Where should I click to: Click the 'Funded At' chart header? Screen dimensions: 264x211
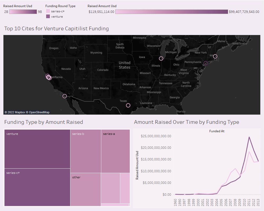217,131
